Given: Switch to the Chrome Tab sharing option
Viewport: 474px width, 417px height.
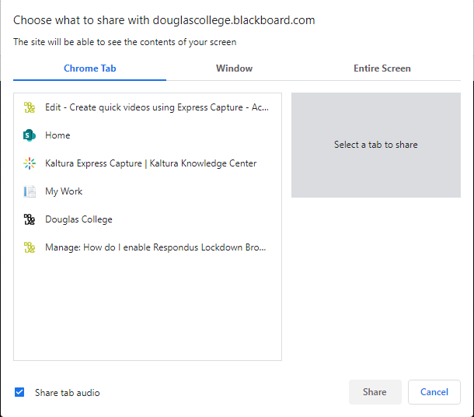Looking at the screenshot, I should coord(90,68).
